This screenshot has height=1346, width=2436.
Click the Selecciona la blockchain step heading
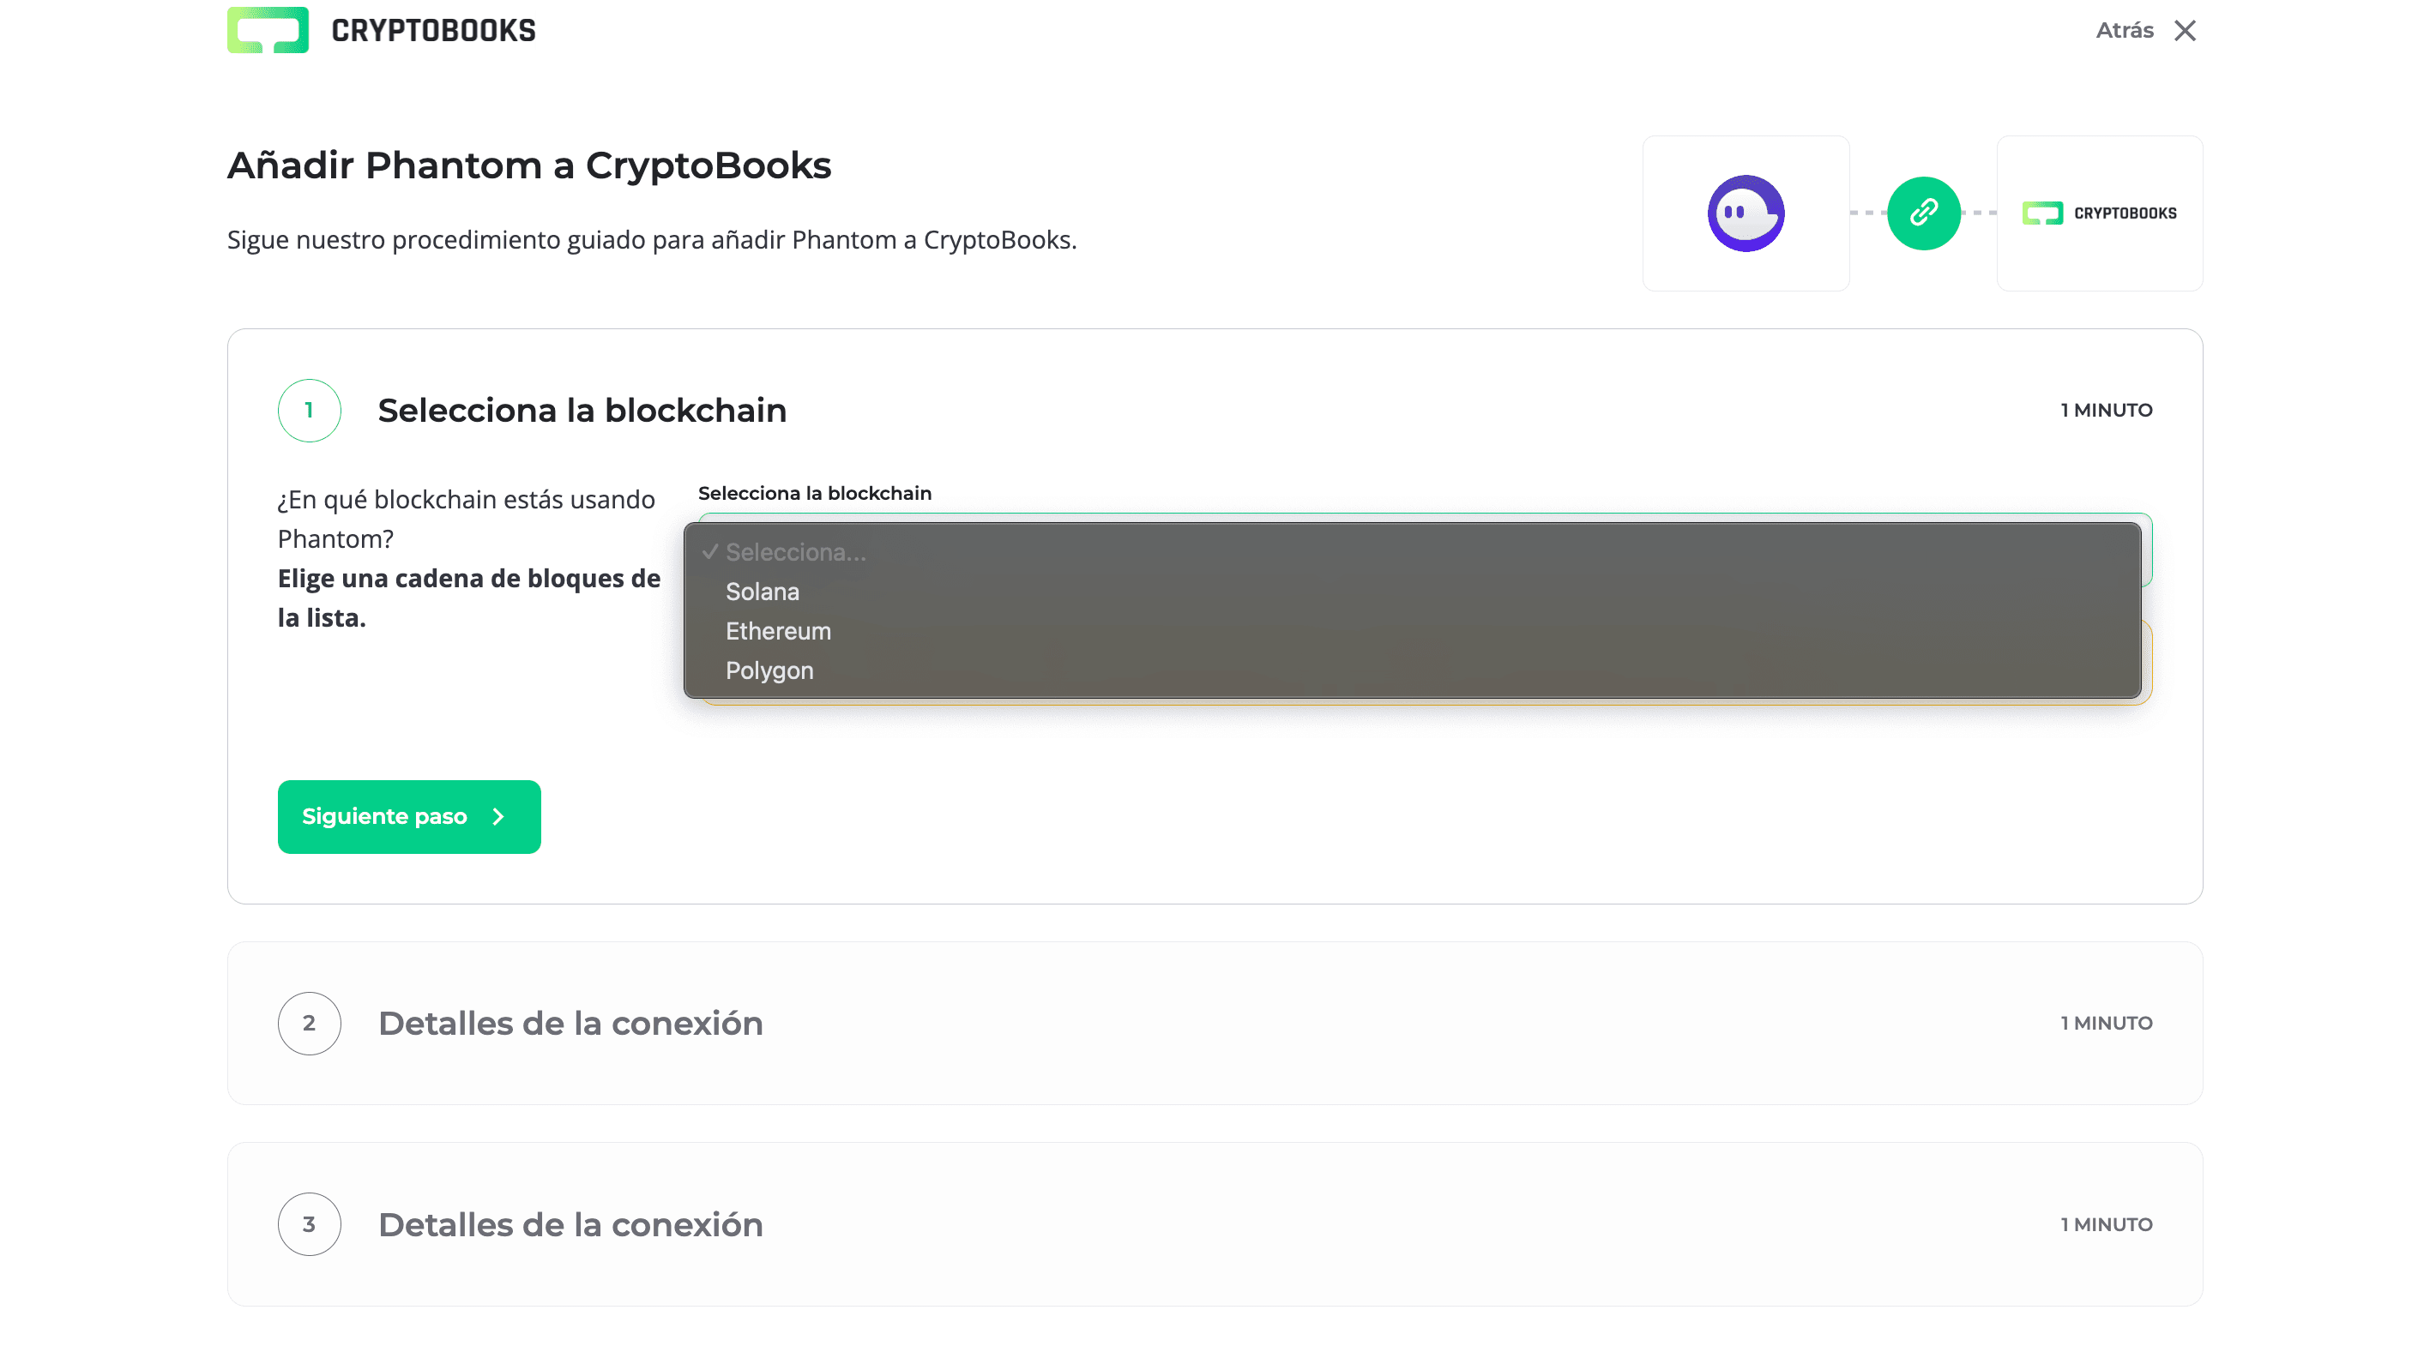582,410
